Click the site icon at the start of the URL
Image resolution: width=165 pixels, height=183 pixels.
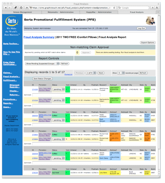[x=31, y=8]
